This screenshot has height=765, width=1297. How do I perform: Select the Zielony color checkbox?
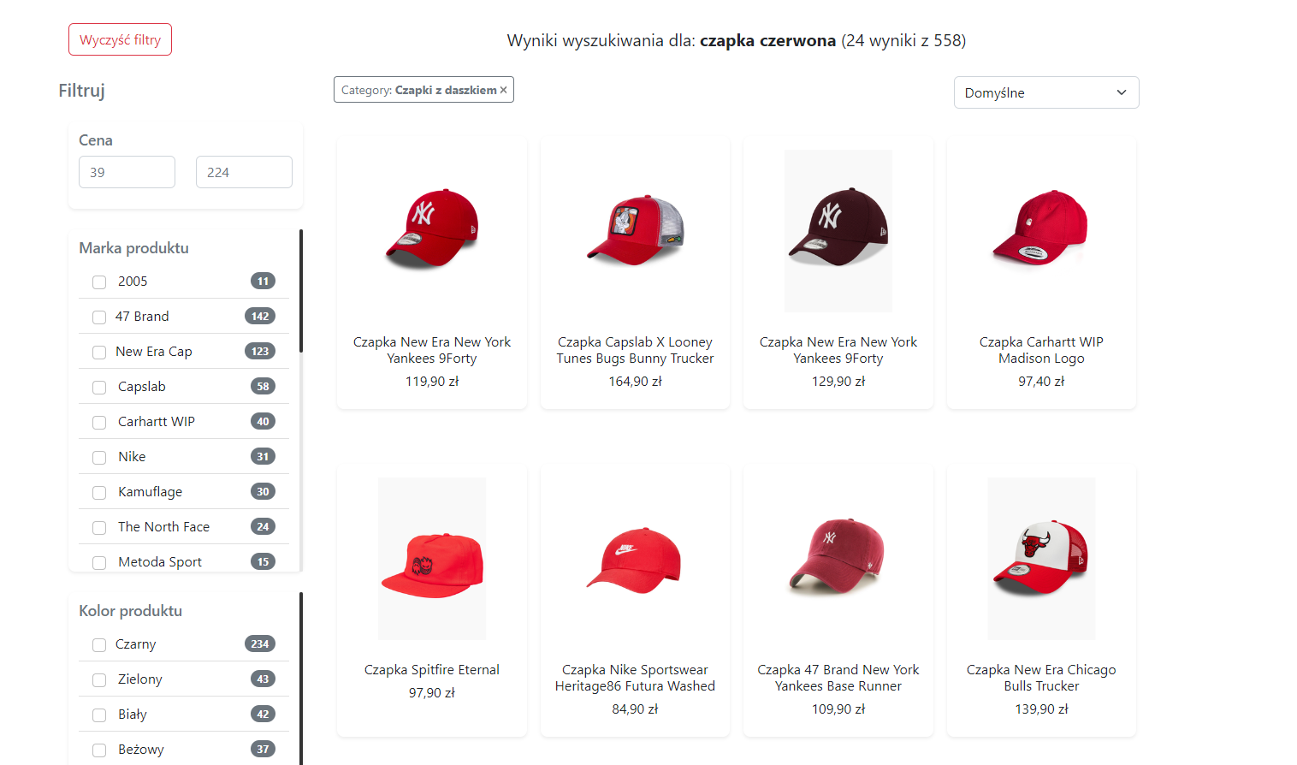(99, 680)
